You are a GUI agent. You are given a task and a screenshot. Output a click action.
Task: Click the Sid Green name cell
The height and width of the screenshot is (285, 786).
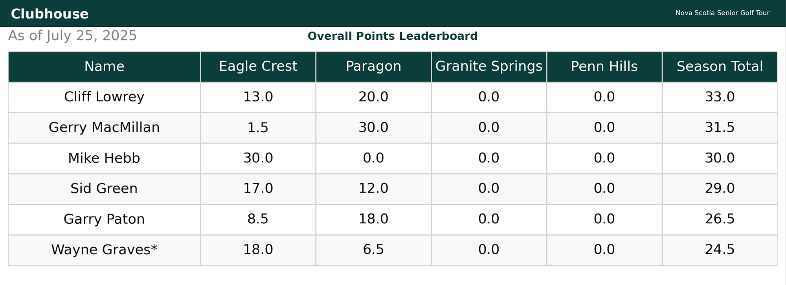tap(104, 189)
